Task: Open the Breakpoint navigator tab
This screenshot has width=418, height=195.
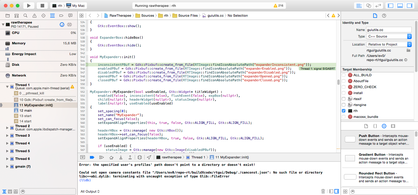Action: pyautogui.click(x=61, y=15)
